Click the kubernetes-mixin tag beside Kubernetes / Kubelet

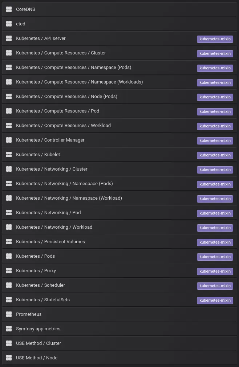click(215, 155)
